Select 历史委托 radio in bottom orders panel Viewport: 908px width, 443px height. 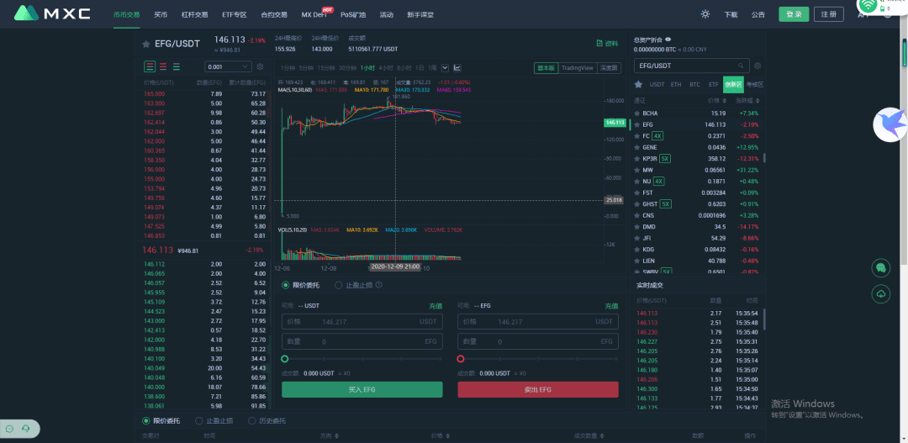252,420
